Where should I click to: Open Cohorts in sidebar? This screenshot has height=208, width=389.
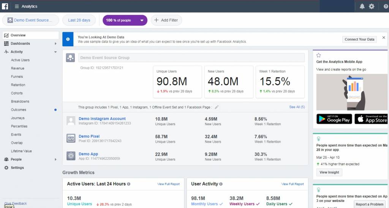click(x=17, y=93)
